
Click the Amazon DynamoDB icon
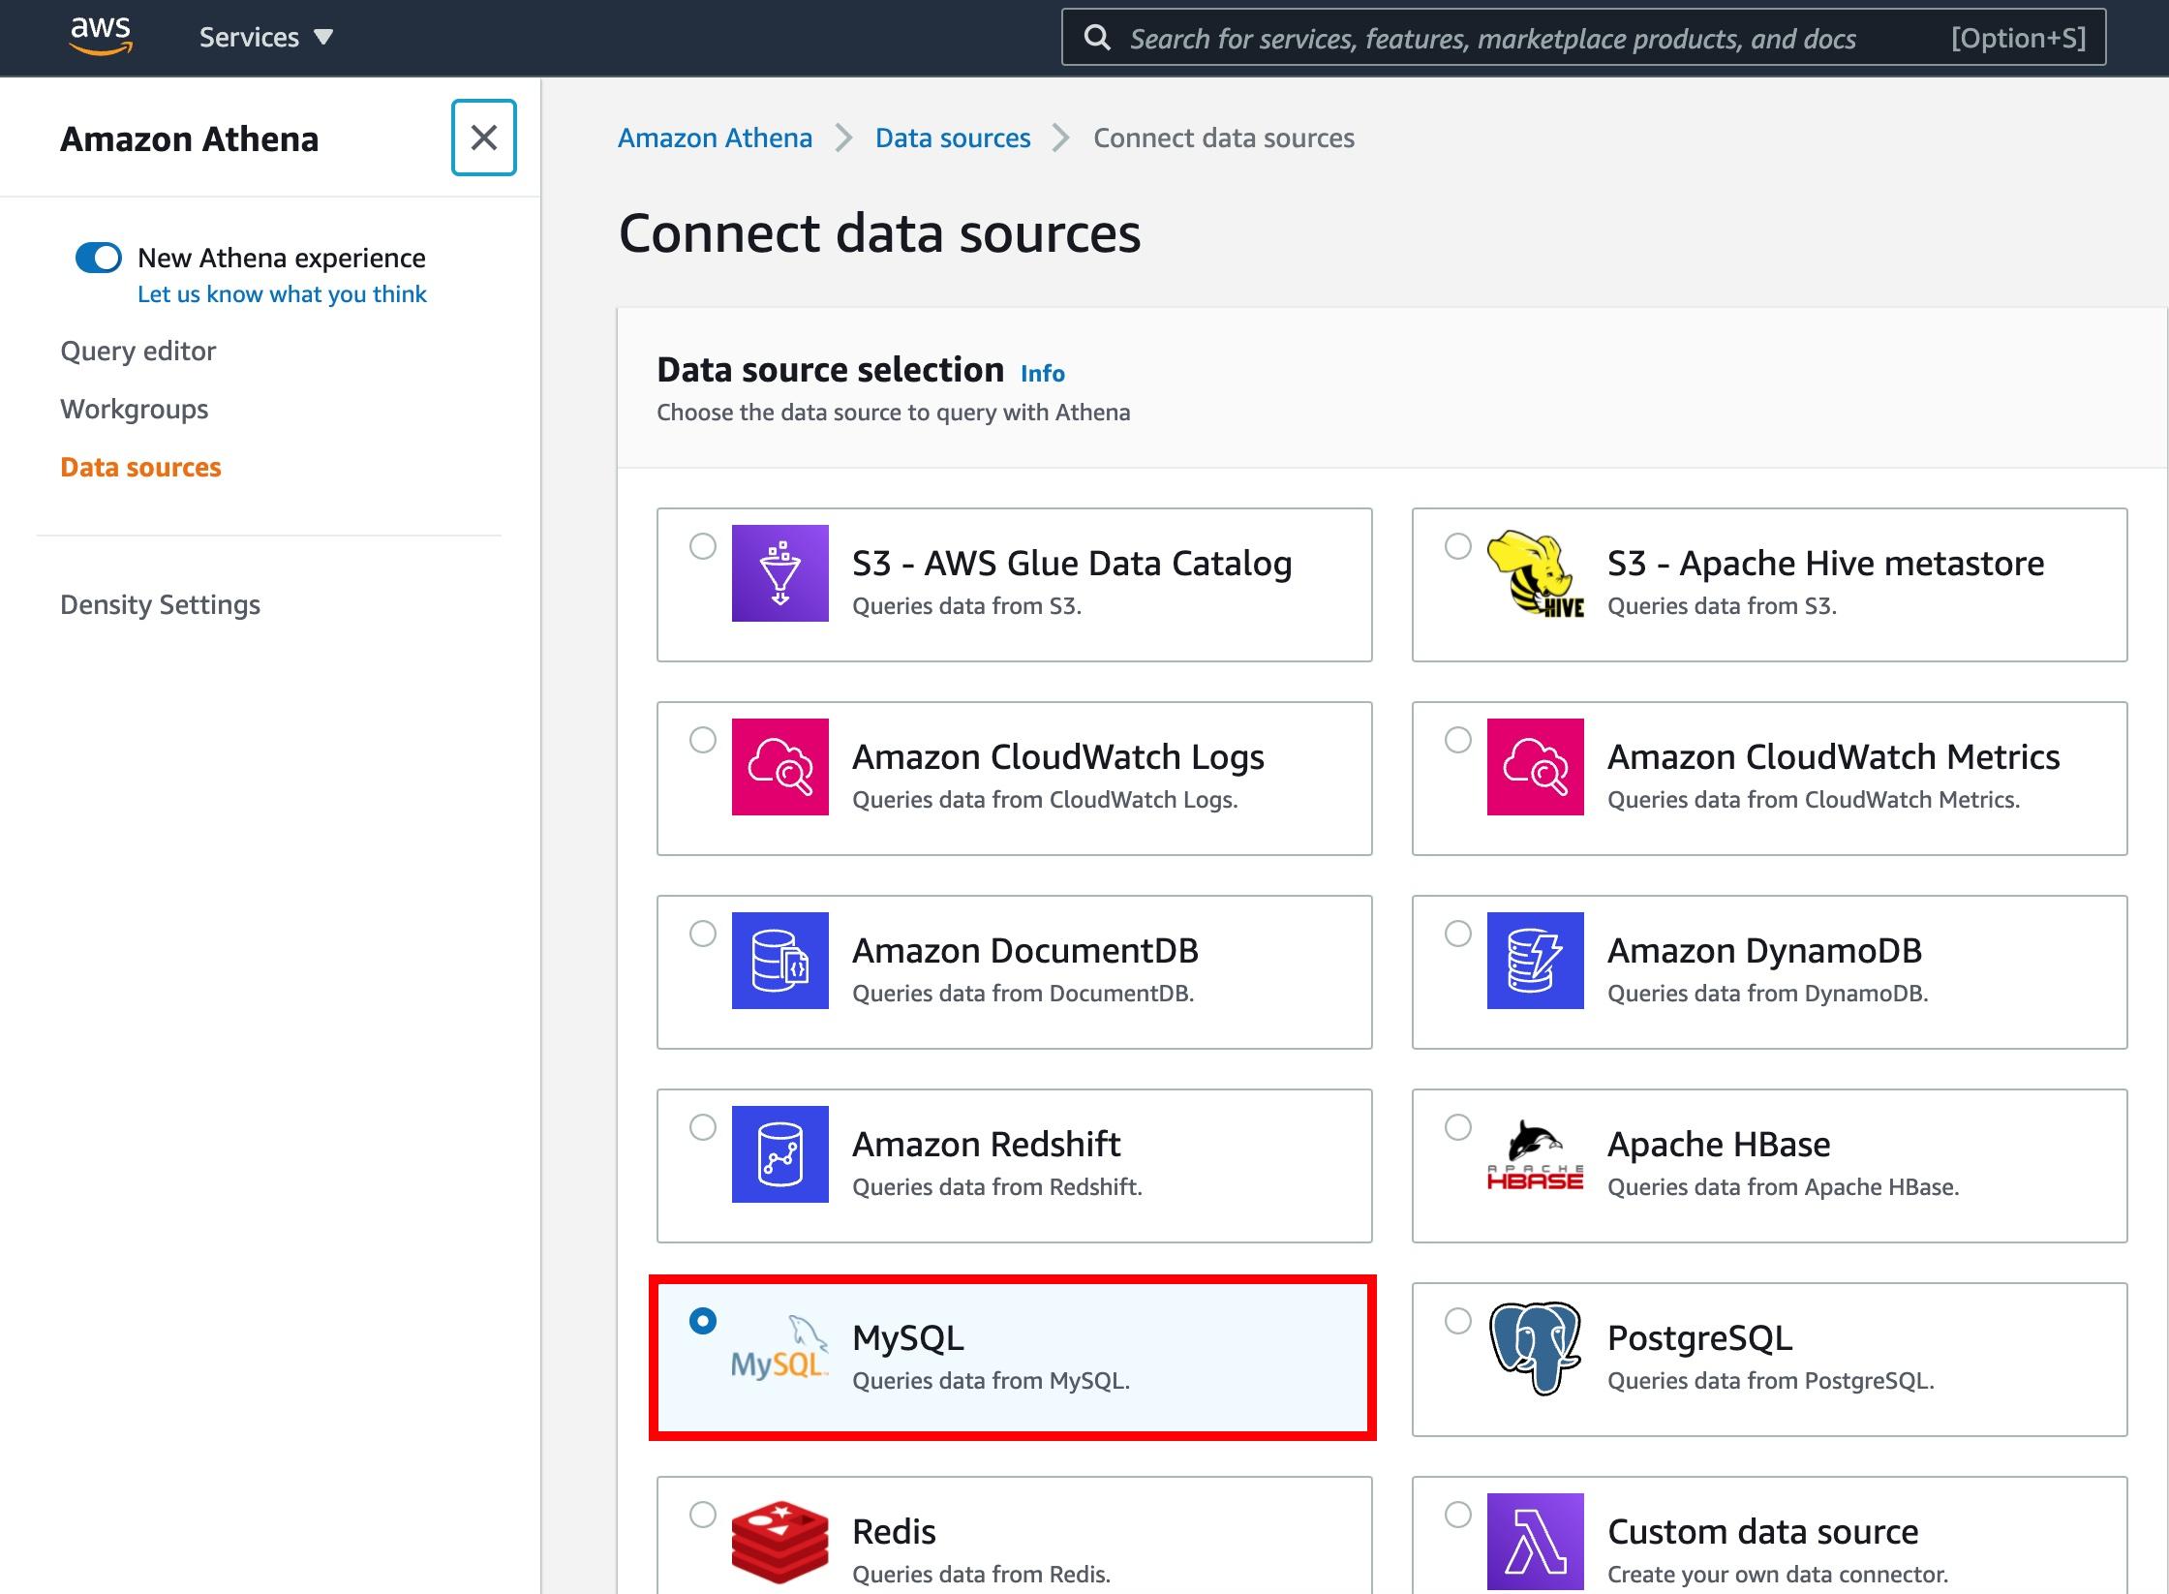tap(1535, 961)
